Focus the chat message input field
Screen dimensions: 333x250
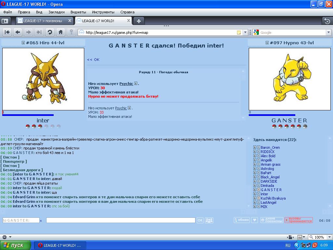(x=121, y=220)
